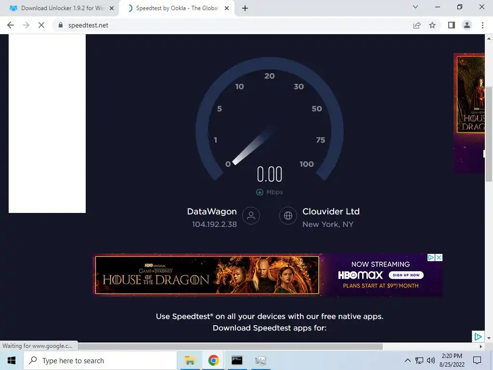Open File Explorer from taskbar
This screenshot has width=493, height=370.
pos(190,360)
